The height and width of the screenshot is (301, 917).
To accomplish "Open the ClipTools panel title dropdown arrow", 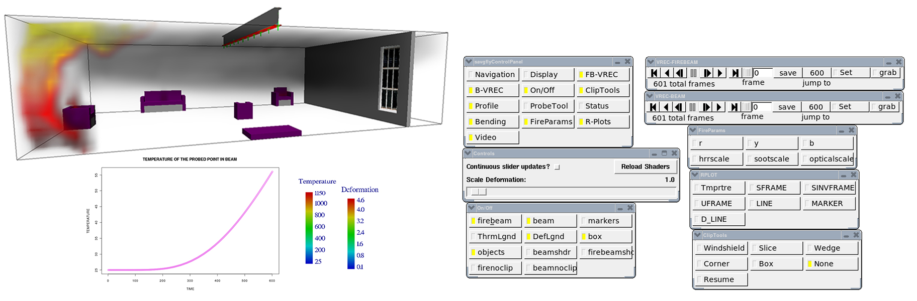I will tap(698, 235).
